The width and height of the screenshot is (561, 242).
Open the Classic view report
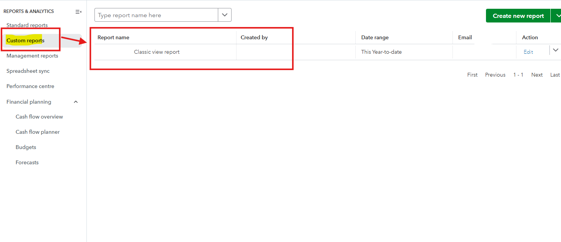pyautogui.click(x=157, y=52)
